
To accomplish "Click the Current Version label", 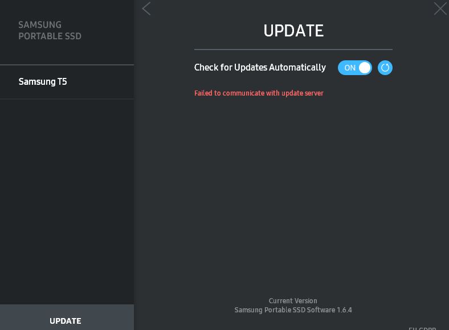I will click(293, 300).
